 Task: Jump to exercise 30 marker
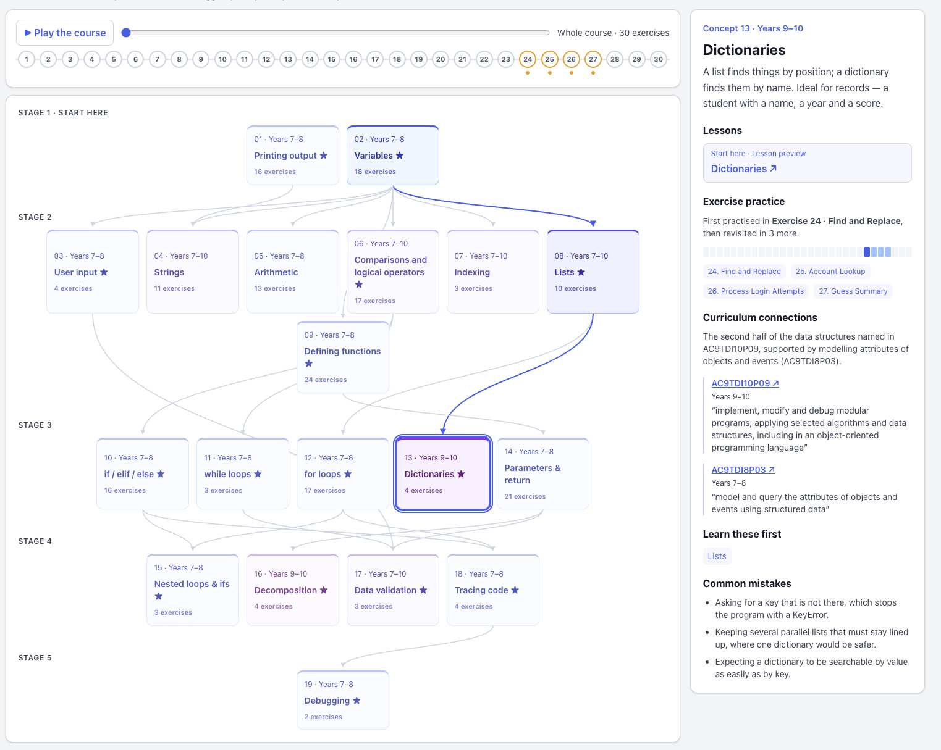tap(659, 59)
